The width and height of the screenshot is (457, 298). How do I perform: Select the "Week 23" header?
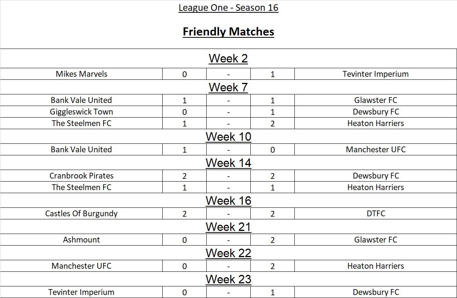228,279
